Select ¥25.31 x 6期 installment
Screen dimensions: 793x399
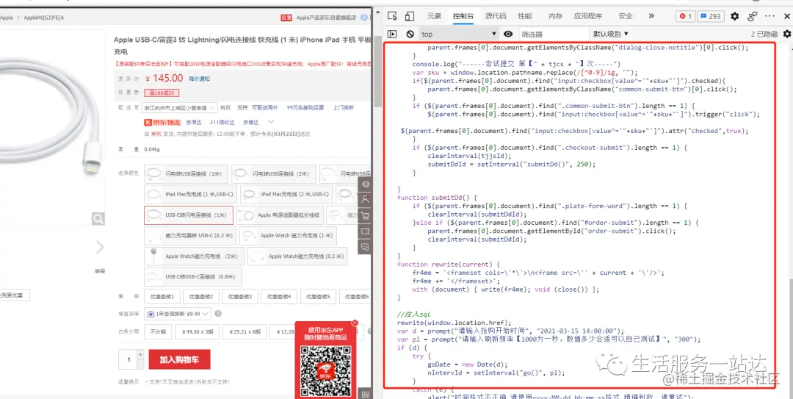pyautogui.click(x=245, y=333)
